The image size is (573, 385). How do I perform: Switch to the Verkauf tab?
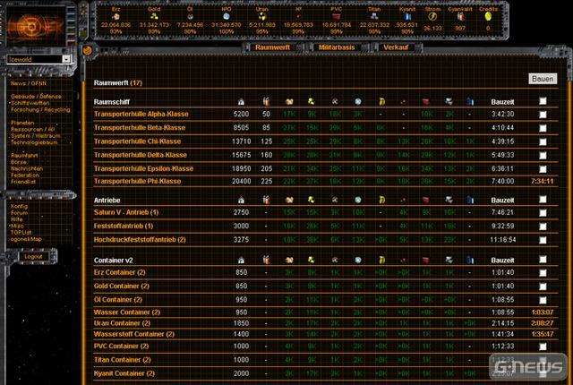click(x=396, y=47)
